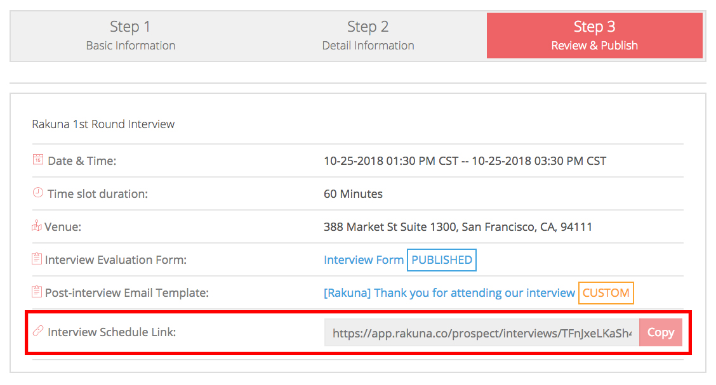Image resolution: width=716 pixels, height=385 pixels.
Task: Click the calendar icon beside Date & Time
Action: click(38, 160)
